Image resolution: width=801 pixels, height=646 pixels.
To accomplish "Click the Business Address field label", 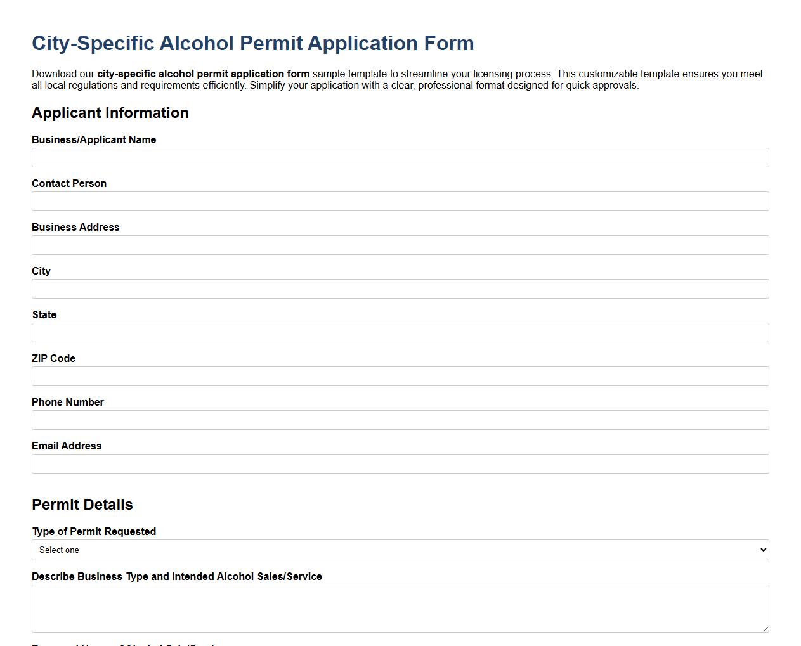I will pos(75,227).
